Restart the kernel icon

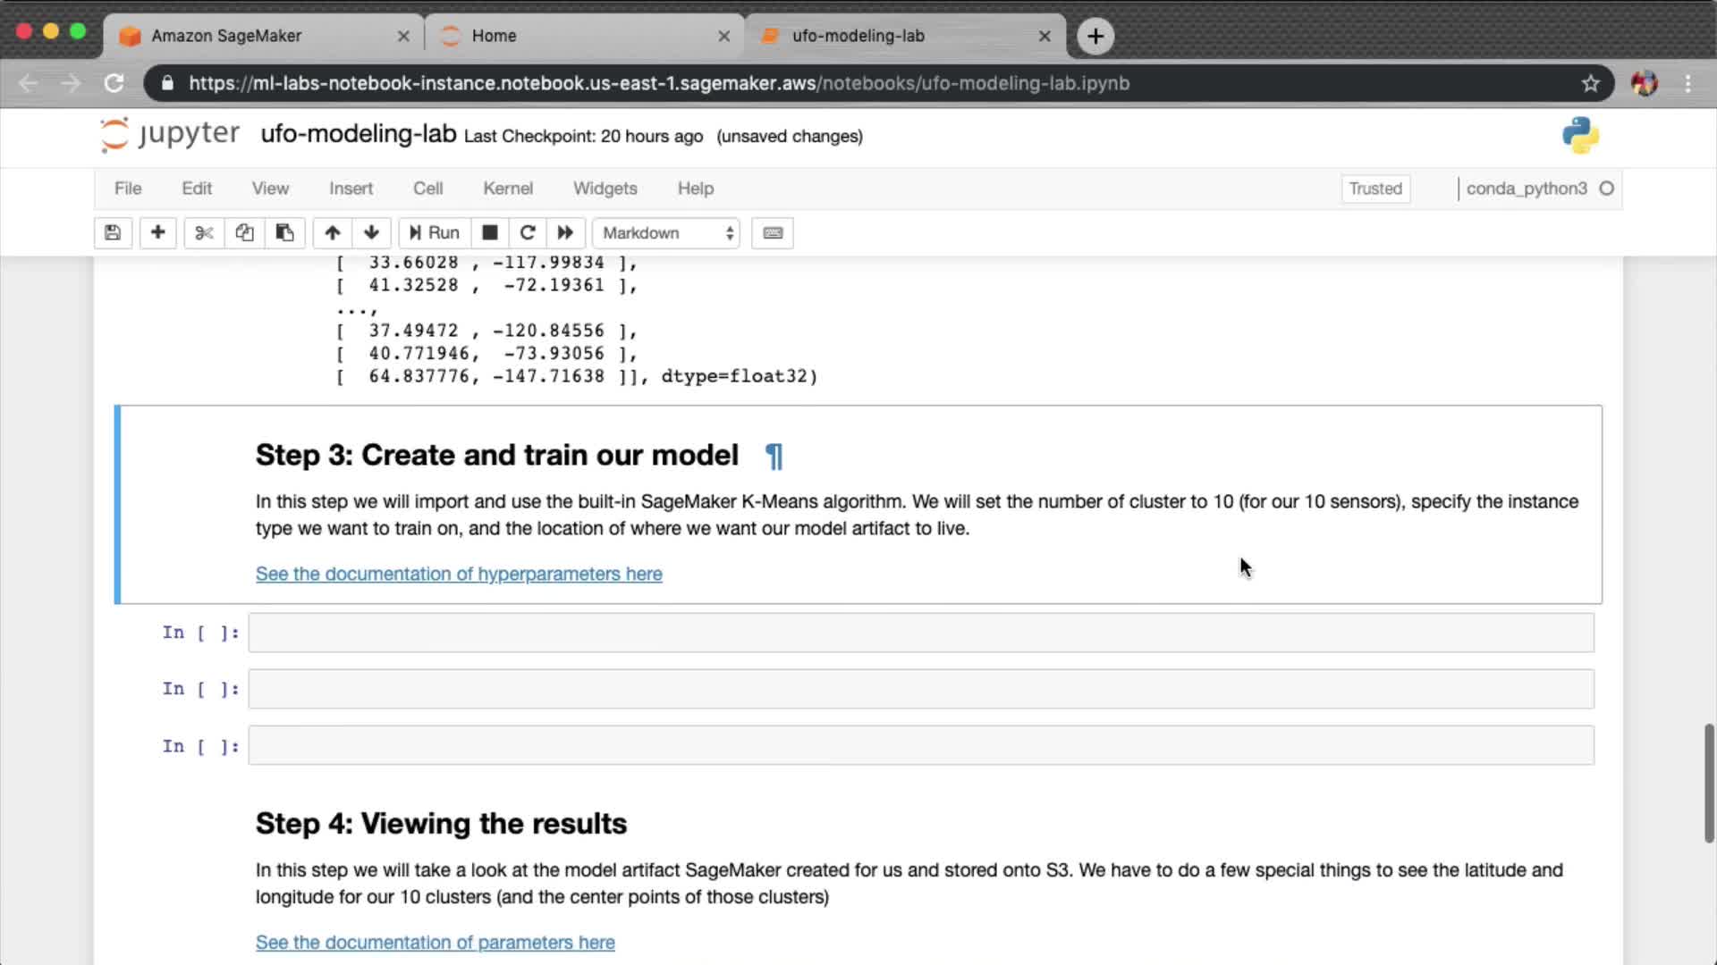pyautogui.click(x=528, y=233)
